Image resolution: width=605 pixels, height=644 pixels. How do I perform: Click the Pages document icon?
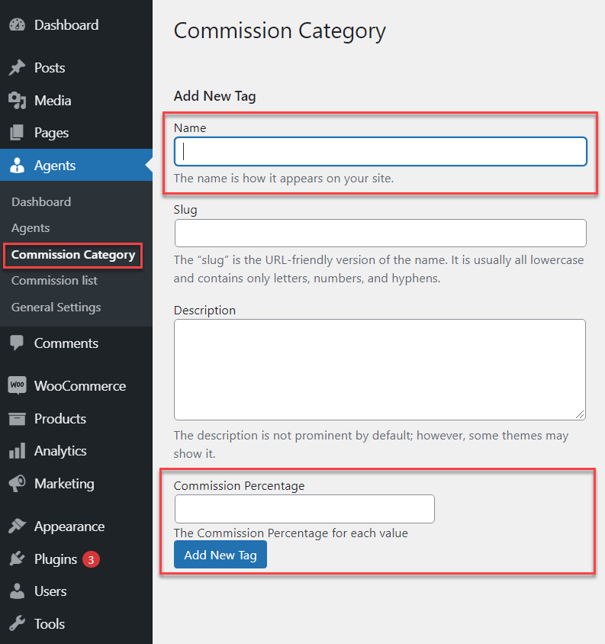click(x=17, y=133)
